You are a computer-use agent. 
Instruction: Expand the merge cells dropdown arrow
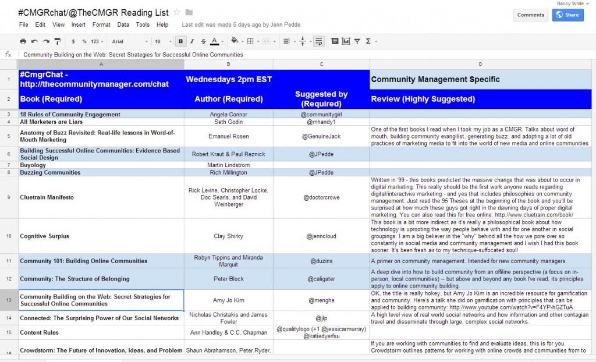pyautogui.click(x=275, y=41)
